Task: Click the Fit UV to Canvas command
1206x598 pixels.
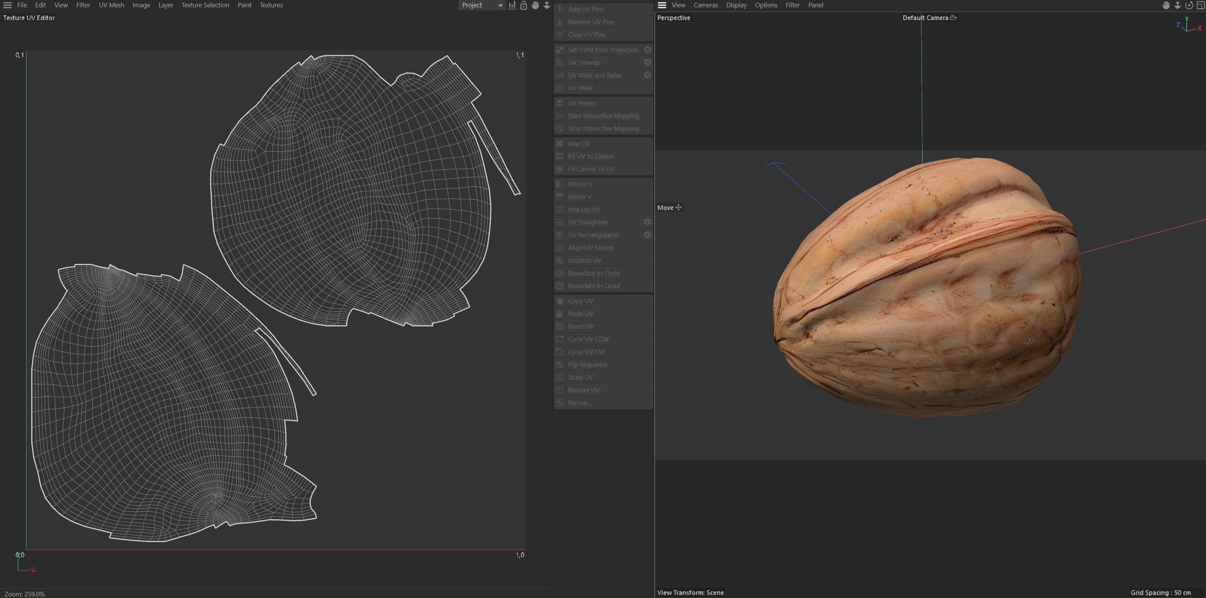Action: [591, 156]
